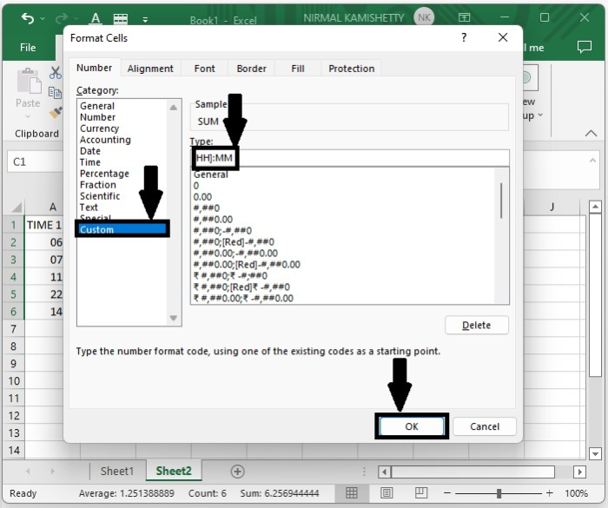This screenshot has width=608, height=508.
Task: Select the TIME 1 cell in A1
Action: 43,225
